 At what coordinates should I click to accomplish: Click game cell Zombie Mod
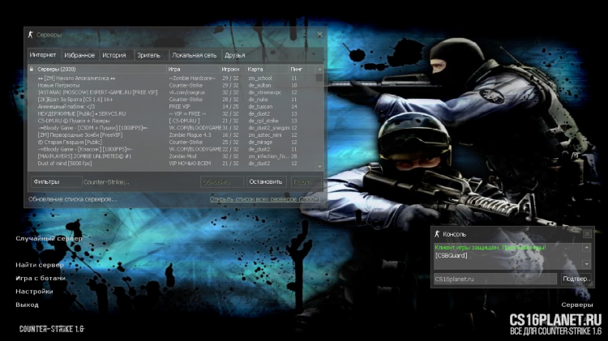182,156
